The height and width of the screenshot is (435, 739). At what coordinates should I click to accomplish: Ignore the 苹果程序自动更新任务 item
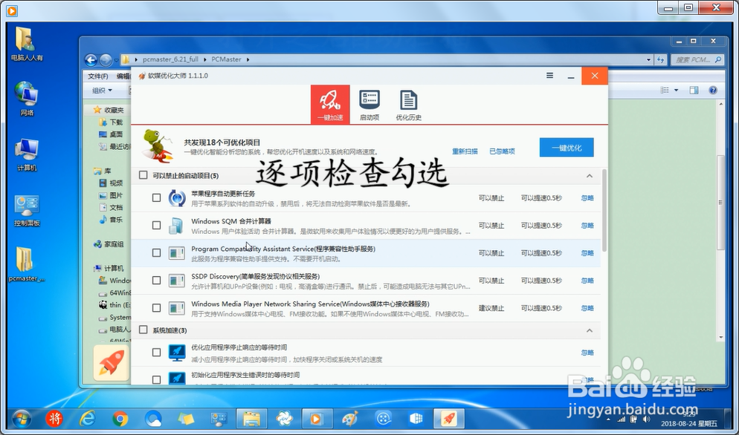[x=587, y=198]
